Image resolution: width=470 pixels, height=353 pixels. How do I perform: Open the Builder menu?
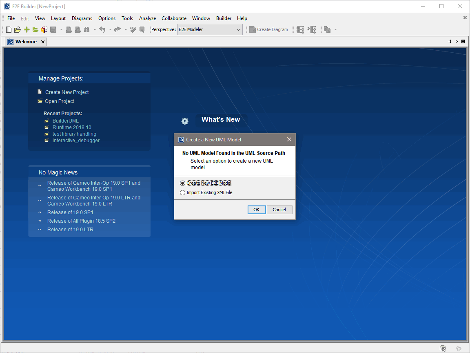[x=224, y=18]
